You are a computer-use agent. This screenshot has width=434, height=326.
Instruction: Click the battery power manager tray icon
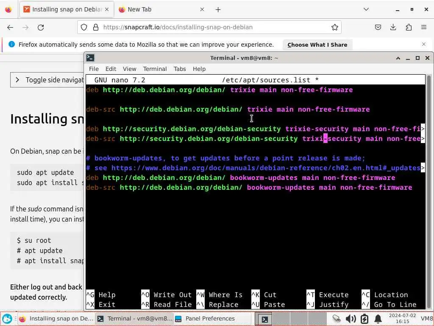tap(364, 318)
